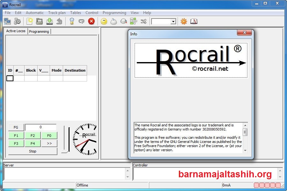The image size is (287, 191).
Task: Click the Offline status bar field
Action: coord(112,185)
